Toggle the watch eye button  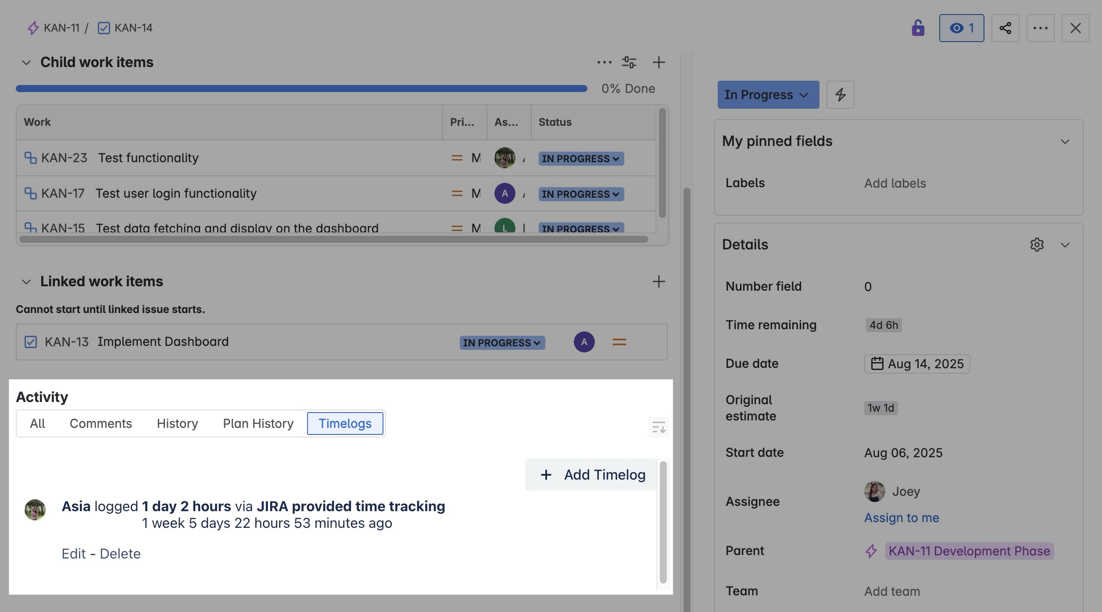pos(961,28)
